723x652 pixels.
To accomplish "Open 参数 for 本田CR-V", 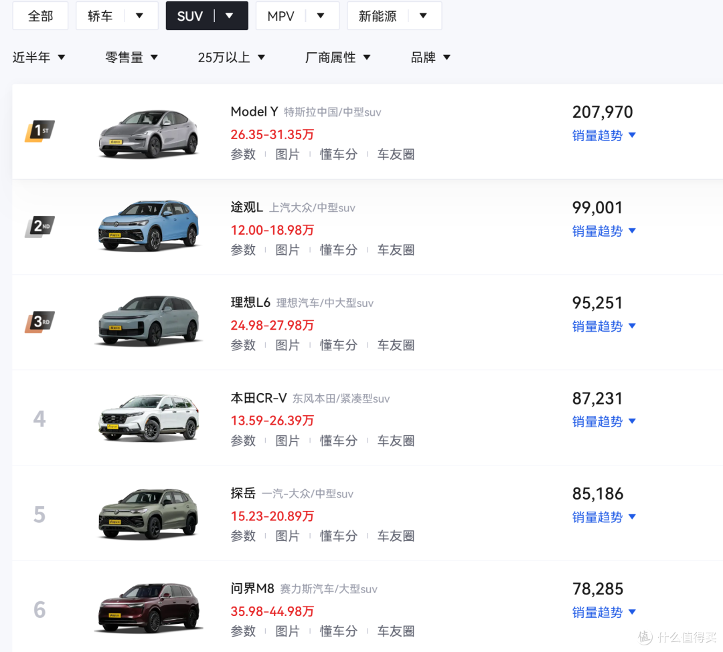I will (x=243, y=441).
